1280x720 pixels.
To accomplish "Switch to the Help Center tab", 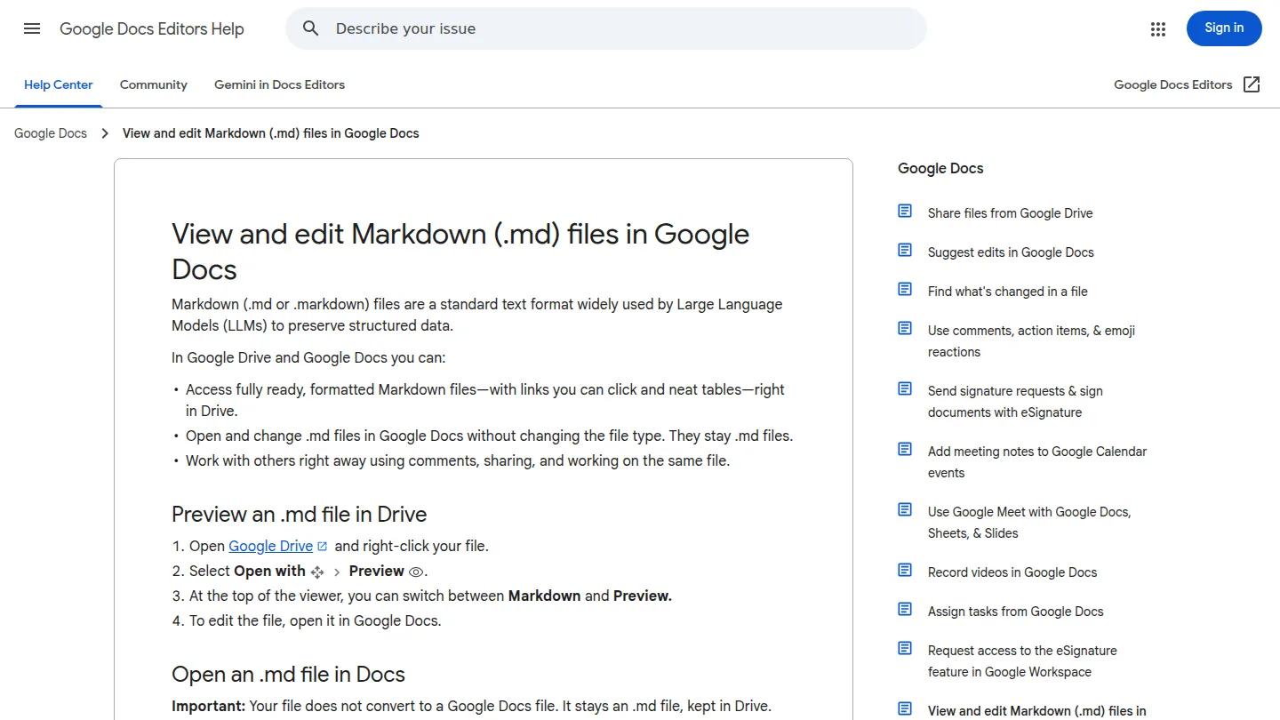I will click(x=59, y=85).
